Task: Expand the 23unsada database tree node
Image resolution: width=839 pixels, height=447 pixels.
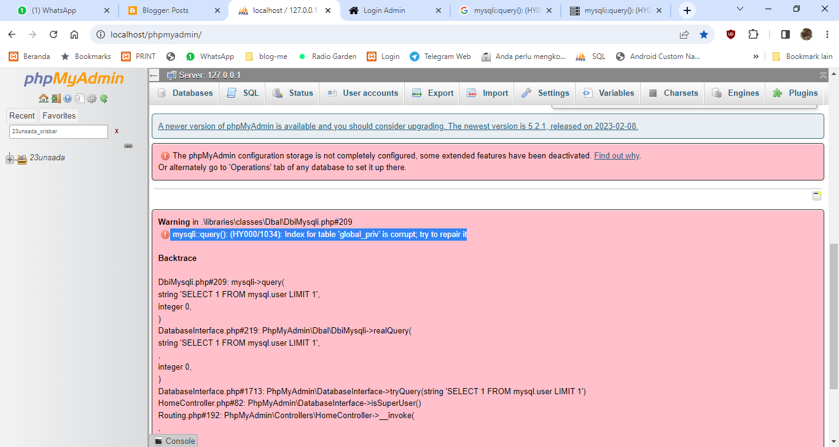Action: 10,159
